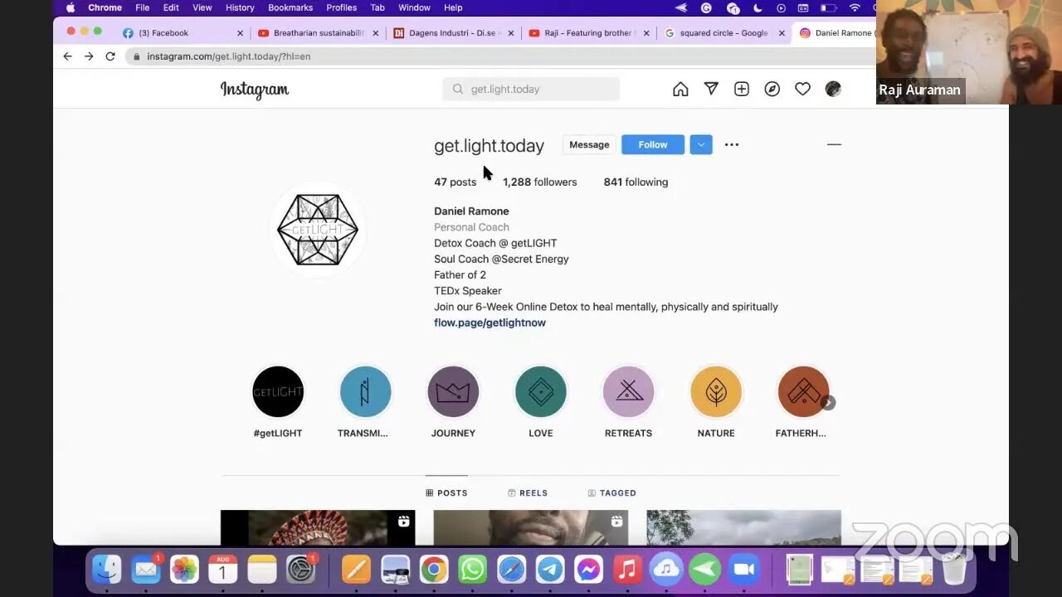Switch to the POSTS tab
Image resolution: width=1062 pixels, height=597 pixels.
(446, 493)
